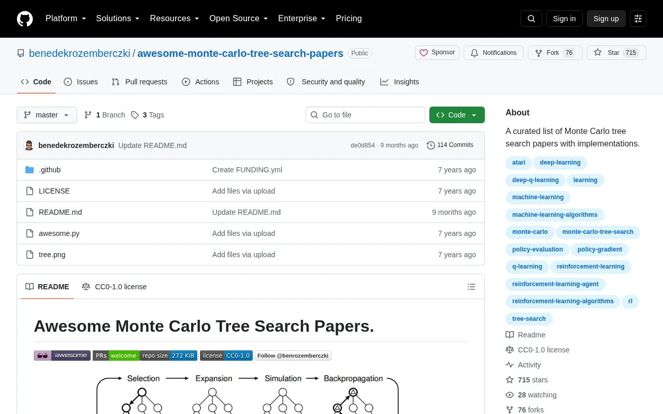The image size is (663, 414).
Task: Expand the green Code dropdown
Action: pos(457,115)
